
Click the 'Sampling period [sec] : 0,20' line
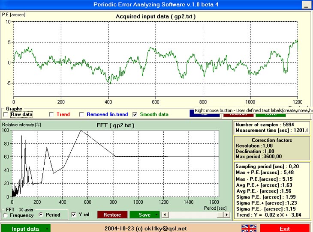267,167
